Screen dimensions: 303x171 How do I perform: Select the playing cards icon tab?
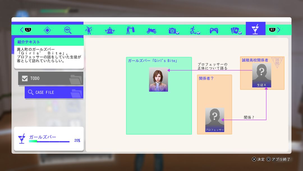click(x=236, y=30)
